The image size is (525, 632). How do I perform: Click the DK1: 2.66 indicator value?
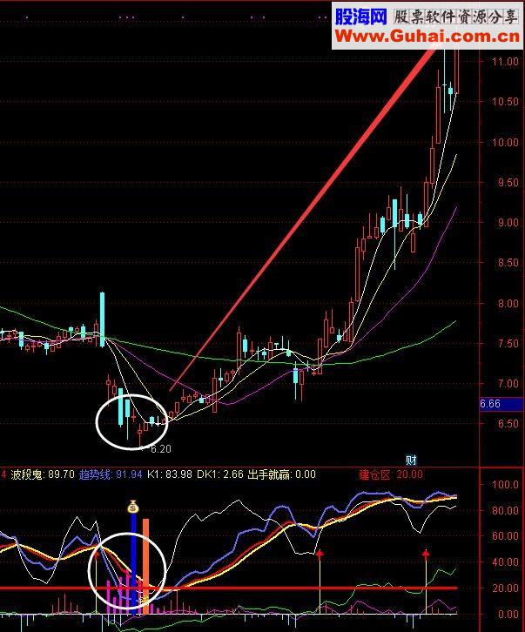point(220,474)
